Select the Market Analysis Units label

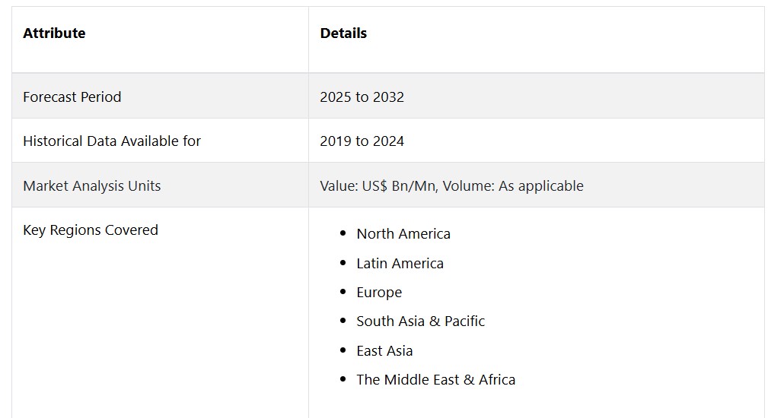(91, 185)
